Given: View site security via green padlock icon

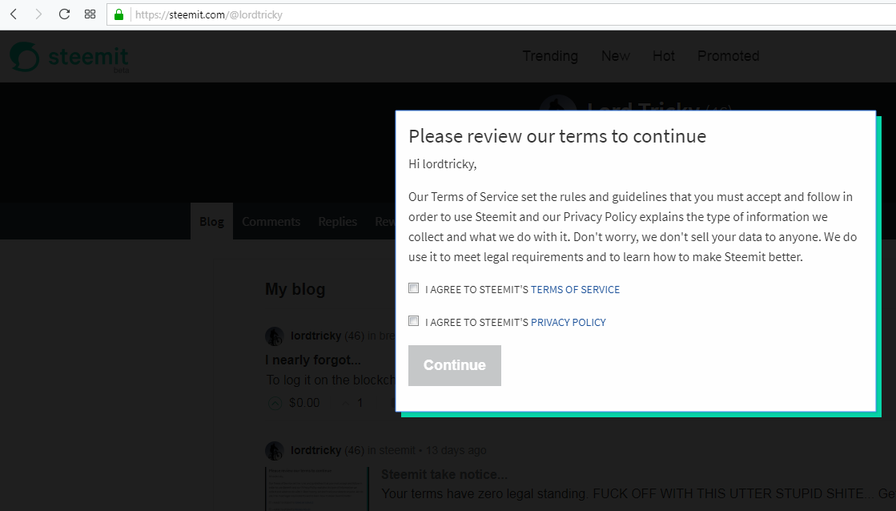Looking at the screenshot, I should pyautogui.click(x=119, y=15).
